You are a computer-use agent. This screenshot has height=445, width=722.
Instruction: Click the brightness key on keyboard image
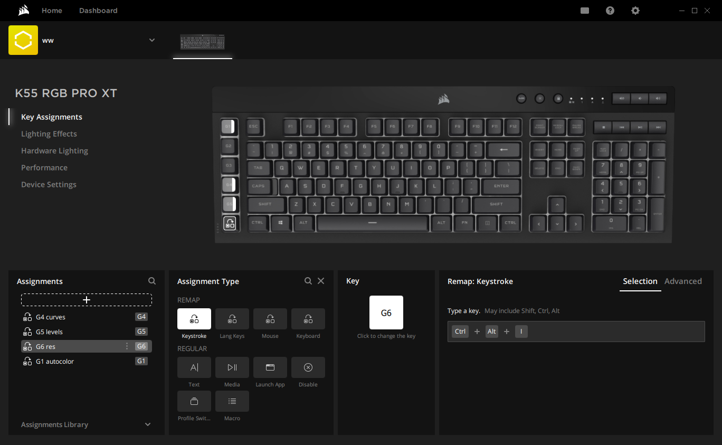click(x=539, y=98)
